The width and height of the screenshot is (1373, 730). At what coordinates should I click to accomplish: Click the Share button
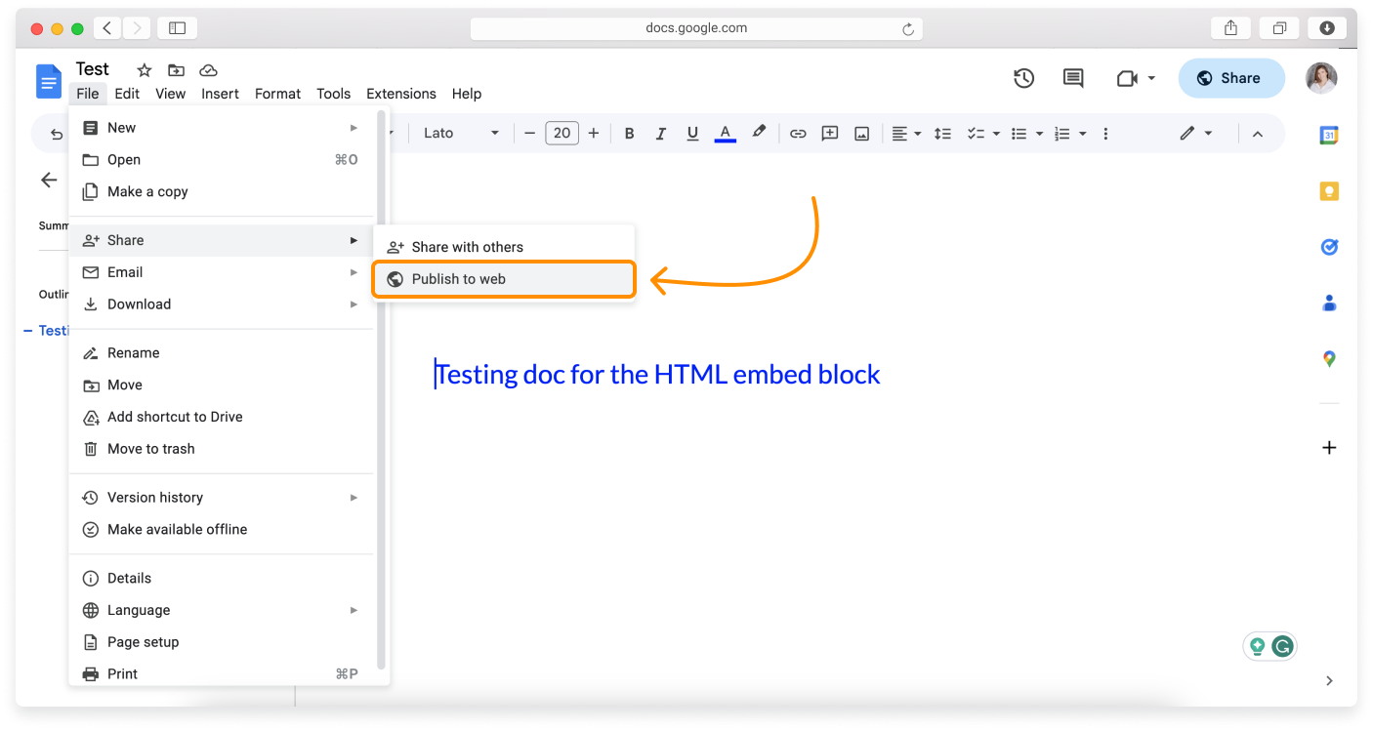(x=1231, y=77)
